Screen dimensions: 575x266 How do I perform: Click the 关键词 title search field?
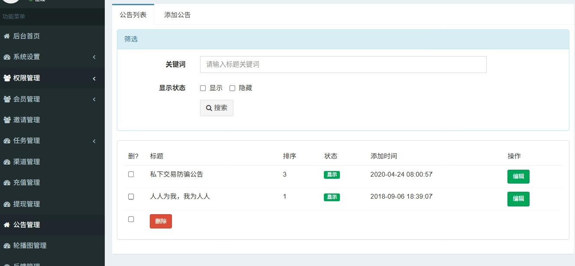(x=343, y=64)
